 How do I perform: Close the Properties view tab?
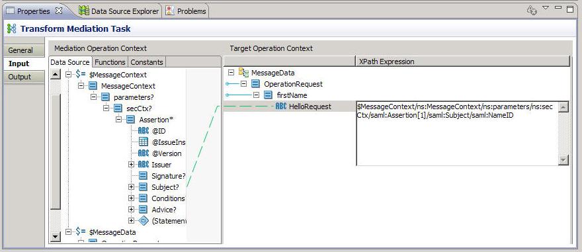pos(59,11)
